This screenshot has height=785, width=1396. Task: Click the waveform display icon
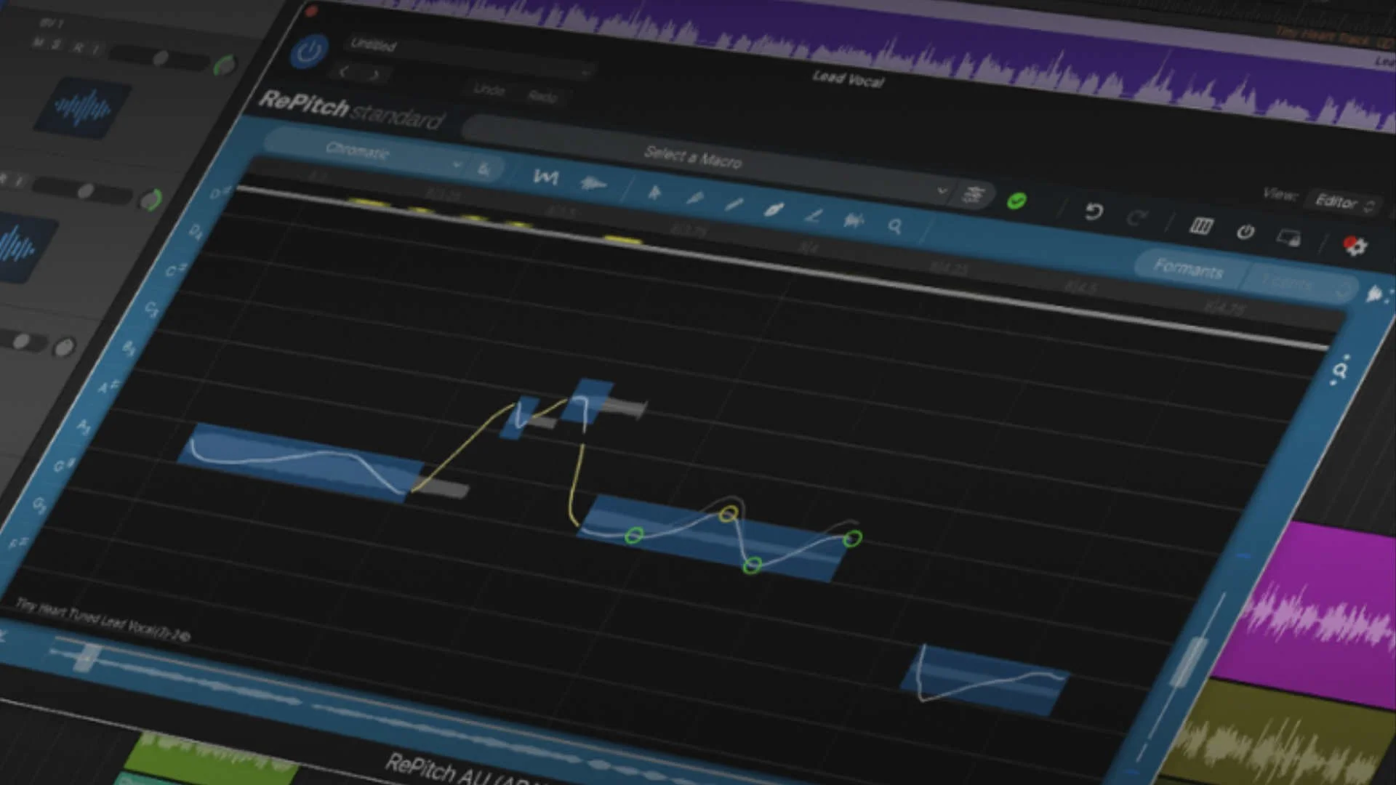click(x=593, y=183)
